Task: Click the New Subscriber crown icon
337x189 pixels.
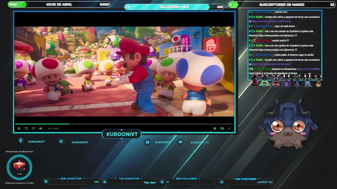Action: (222, 182)
